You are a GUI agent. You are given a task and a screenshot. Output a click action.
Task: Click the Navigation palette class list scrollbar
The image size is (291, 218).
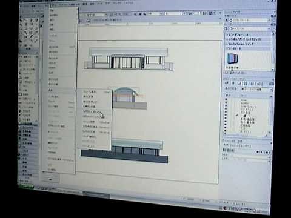270,114
